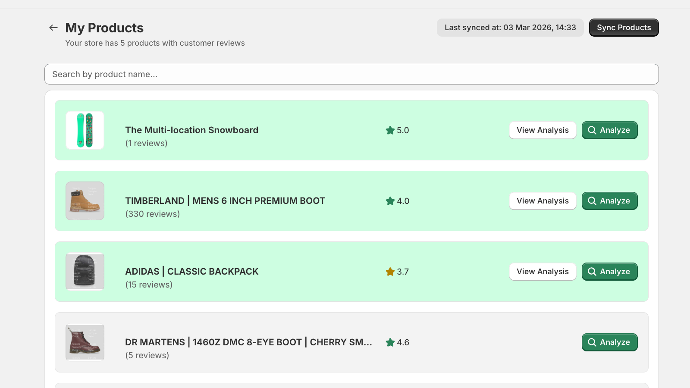The height and width of the screenshot is (388, 690).
Task: View Analysis for the Multi-location Snowboard
Action: click(543, 130)
